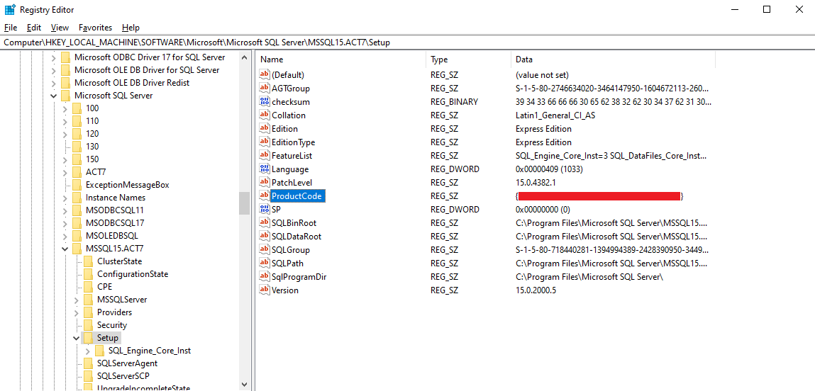Click the tree pane scrollbar thumb
Screen dimensions: 815x391
(244, 203)
